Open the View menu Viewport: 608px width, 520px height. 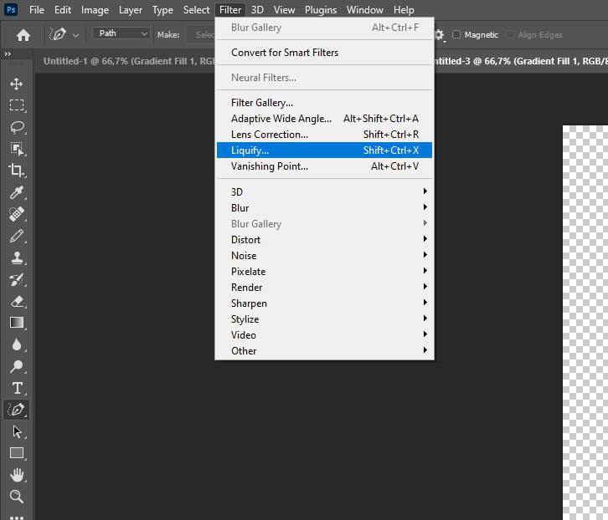284,10
